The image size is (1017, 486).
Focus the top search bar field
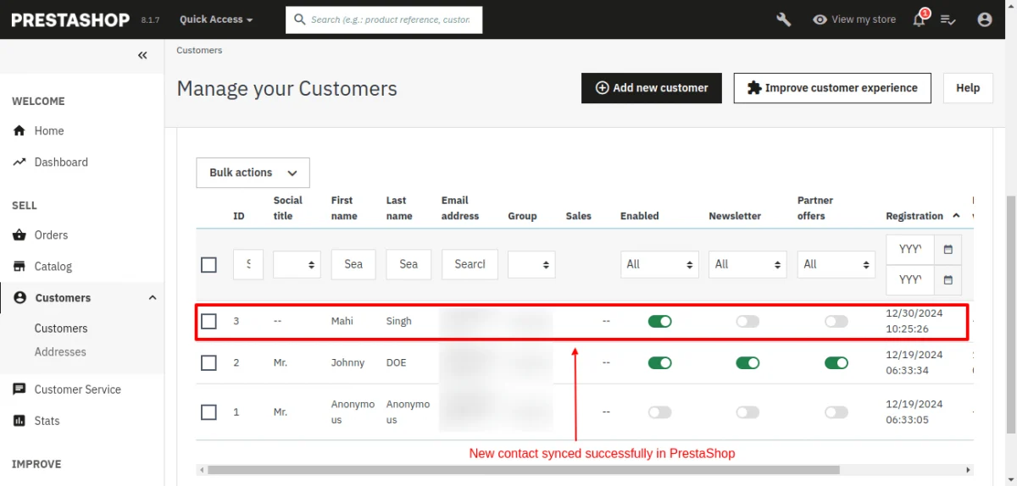click(384, 19)
